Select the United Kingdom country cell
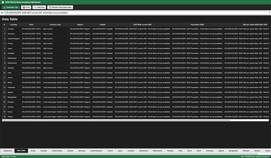The height and width of the screenshot is (158, 271). point(14,38)
